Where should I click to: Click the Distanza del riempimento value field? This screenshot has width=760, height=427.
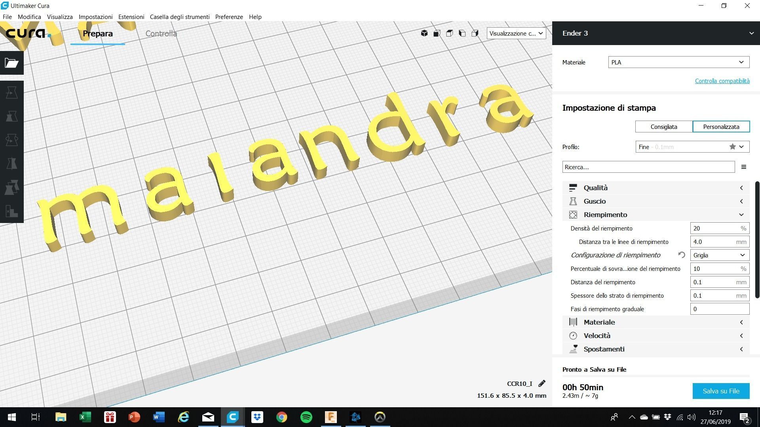(x=720, y=282)
